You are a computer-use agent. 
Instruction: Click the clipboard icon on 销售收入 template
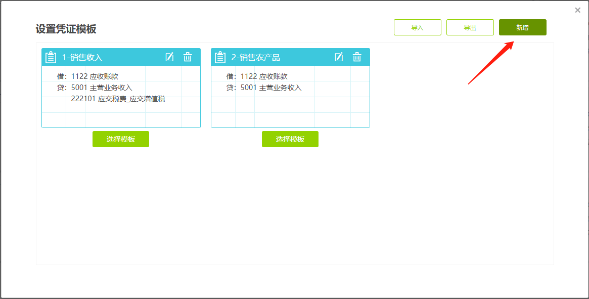[51, 57]
